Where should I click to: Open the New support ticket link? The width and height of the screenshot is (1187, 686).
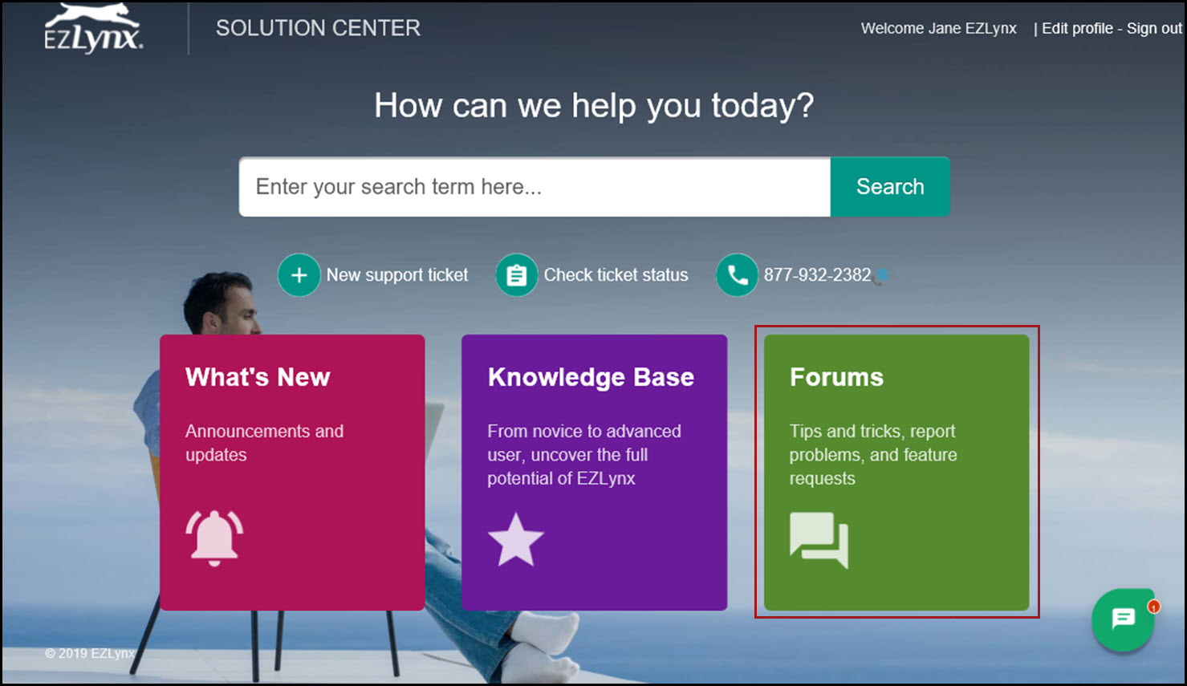coord(397,275)
